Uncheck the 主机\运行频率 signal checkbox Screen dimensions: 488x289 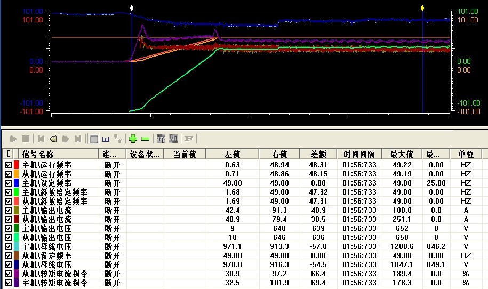(8, 165)
